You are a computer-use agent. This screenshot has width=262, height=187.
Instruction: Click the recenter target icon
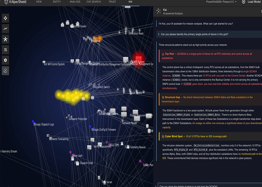point(5,71)
